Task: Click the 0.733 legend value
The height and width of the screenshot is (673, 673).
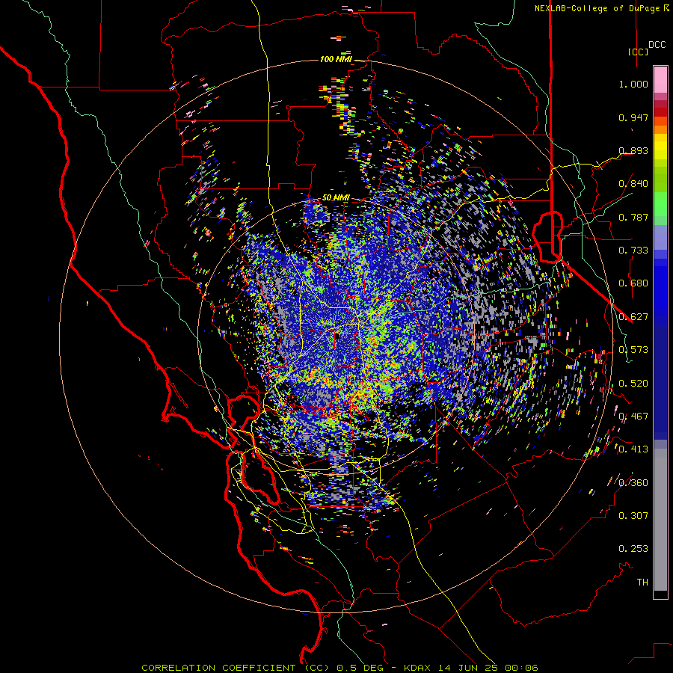Action: tap(633, 251)
